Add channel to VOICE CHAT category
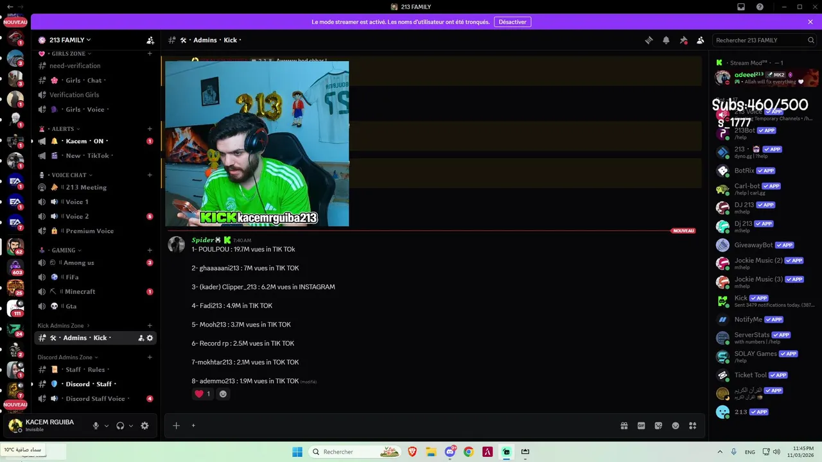The height and width of the screenshot is (462, 822). point(150,175)
